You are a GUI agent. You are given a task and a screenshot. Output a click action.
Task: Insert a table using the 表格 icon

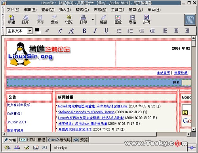(x=132, y=19)
